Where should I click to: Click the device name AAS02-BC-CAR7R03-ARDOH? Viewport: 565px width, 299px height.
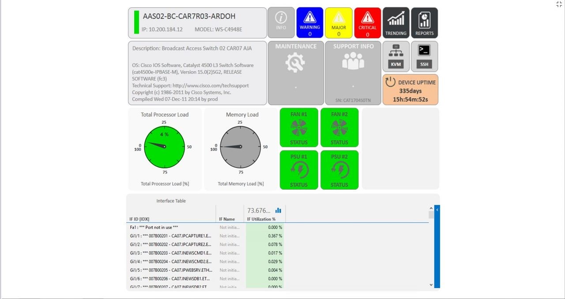click(x=189, y=16)
